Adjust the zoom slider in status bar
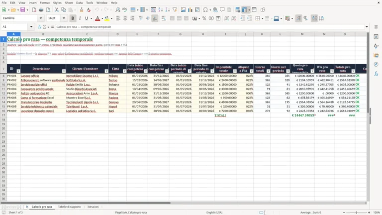 (x=357, y=213)
